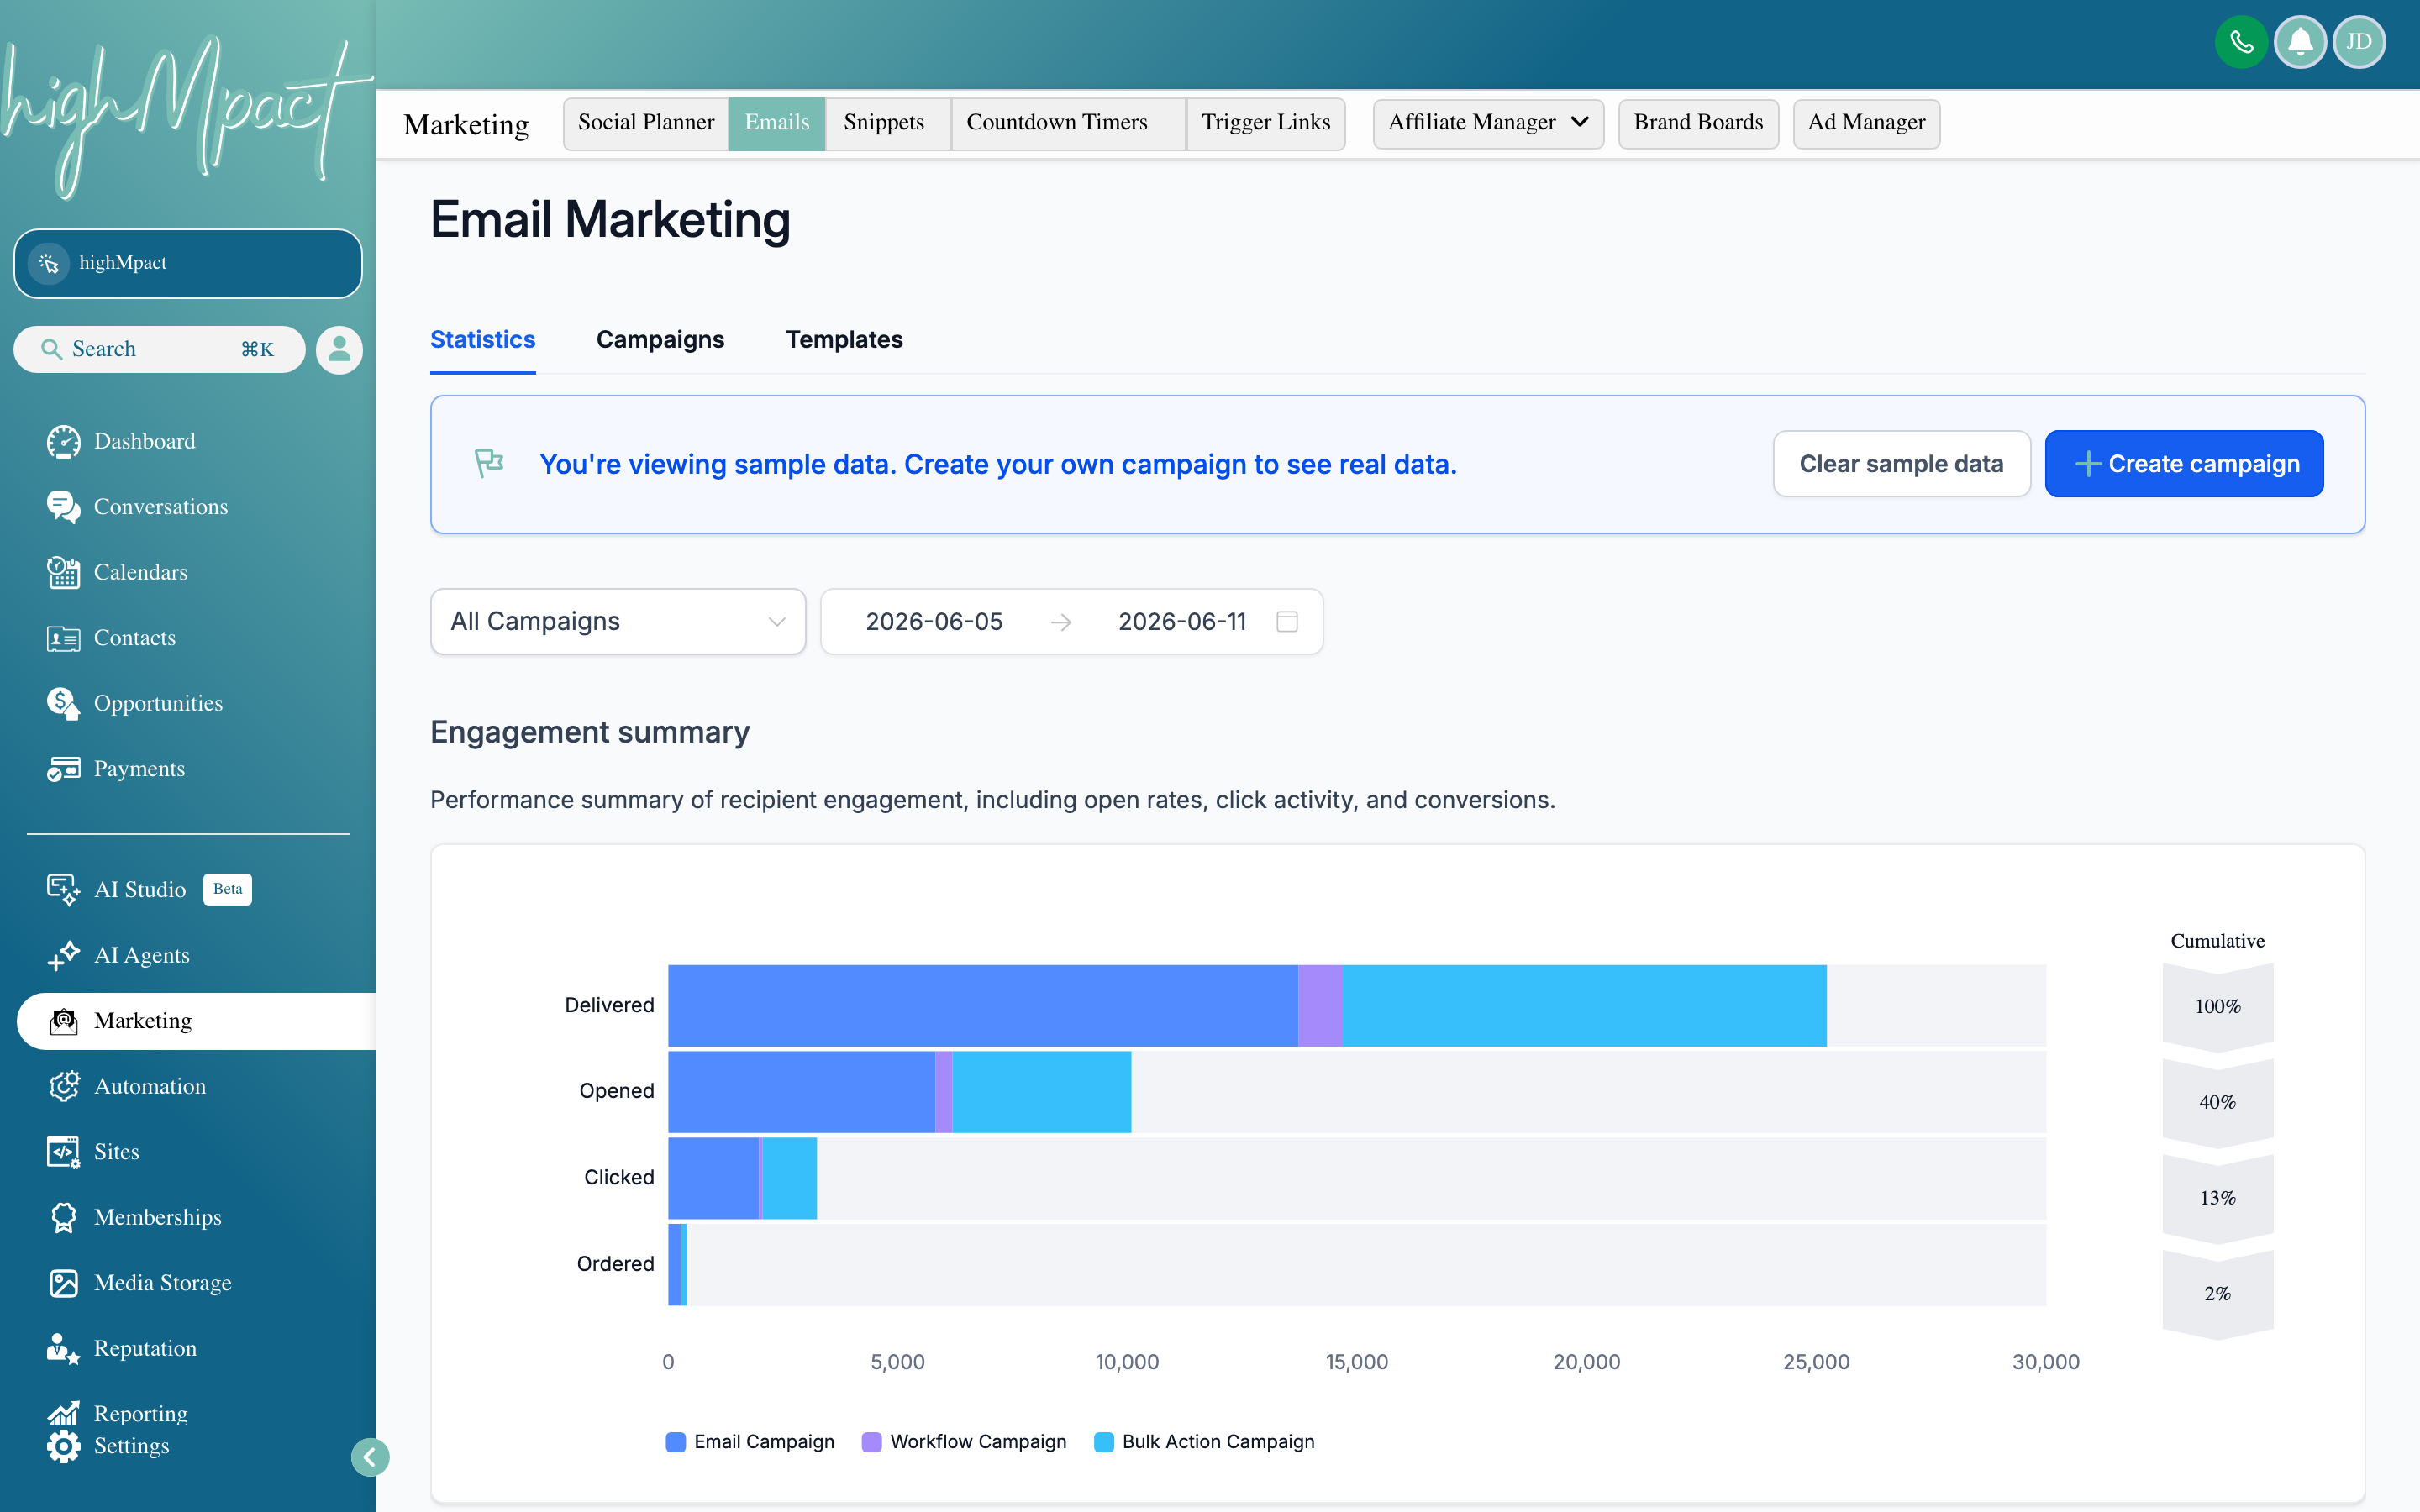This screenshot has width=2420, height=1512.
Task: Expand the Affiliate Manager dropdown
Action: [x=1488, y=123]
